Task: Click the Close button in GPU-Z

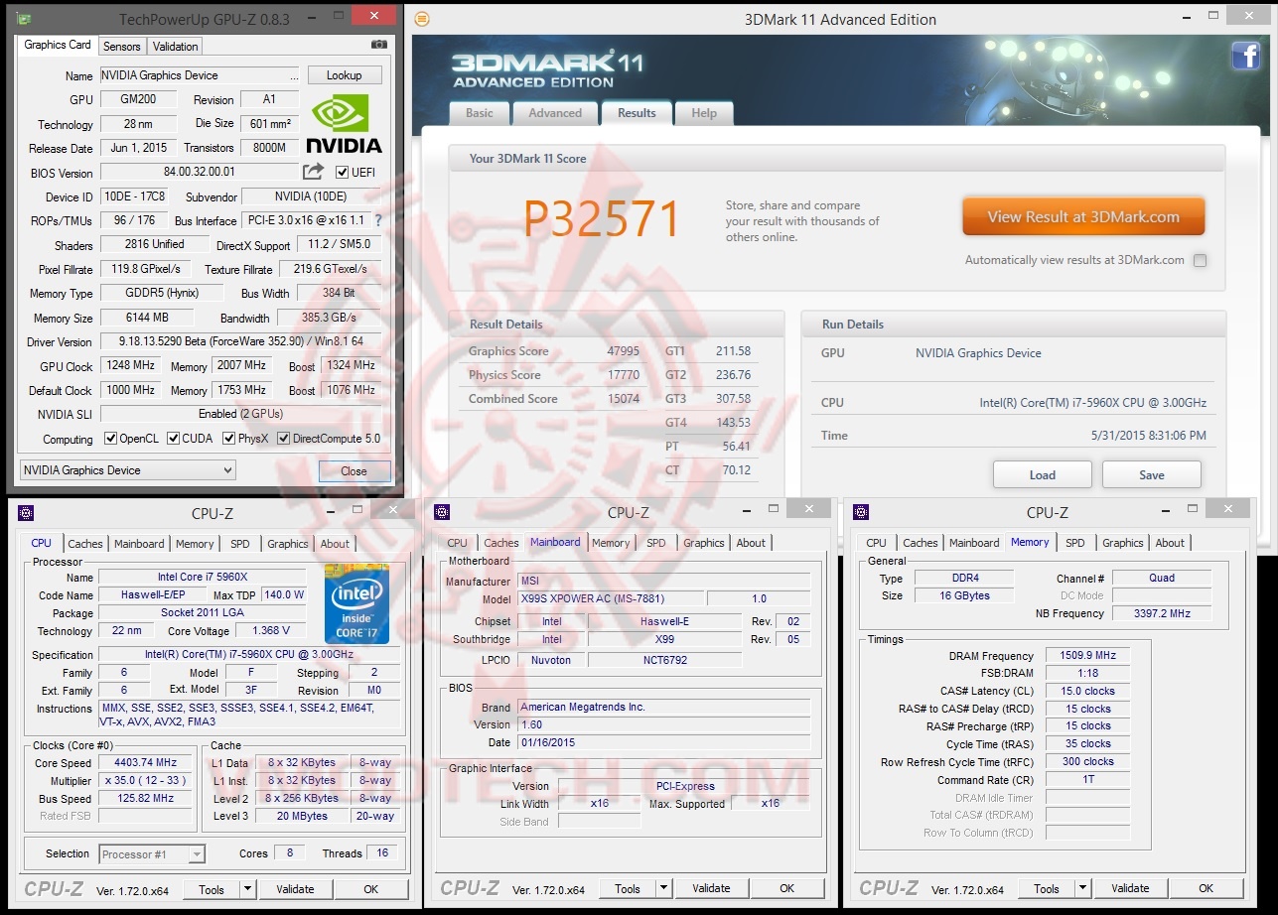Action: (354, 471)
